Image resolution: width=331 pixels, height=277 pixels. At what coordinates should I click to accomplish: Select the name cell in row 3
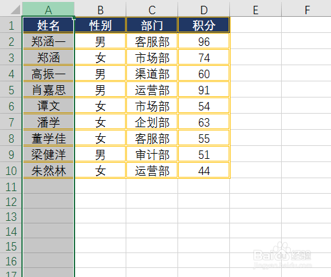49,57
